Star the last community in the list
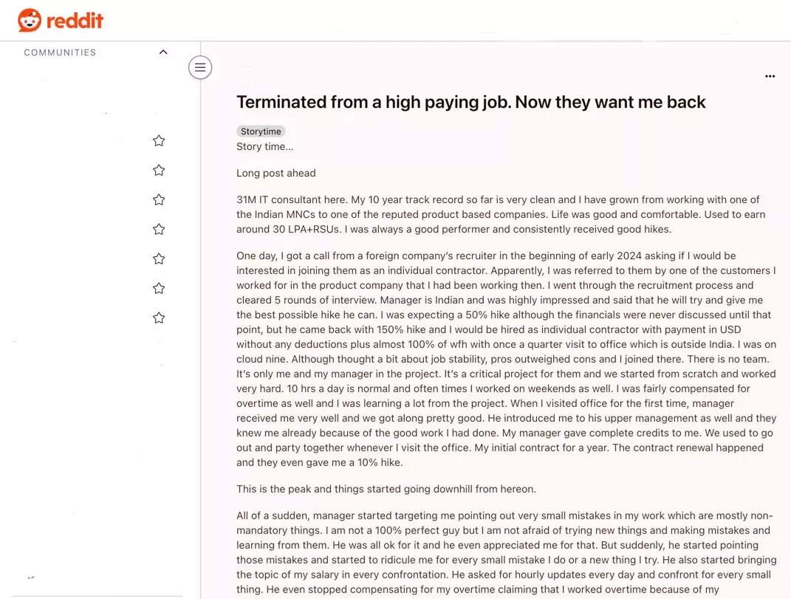 point(159,318)
